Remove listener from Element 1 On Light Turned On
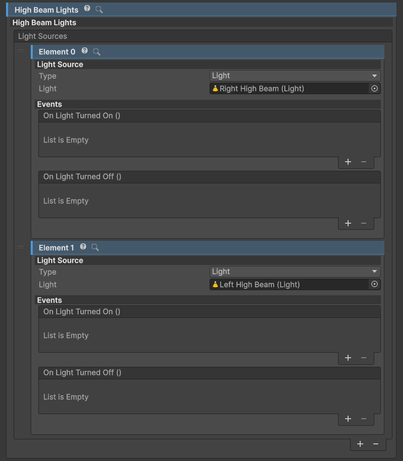Viewport: 403px width, 461px height. (x=364, y=358)
